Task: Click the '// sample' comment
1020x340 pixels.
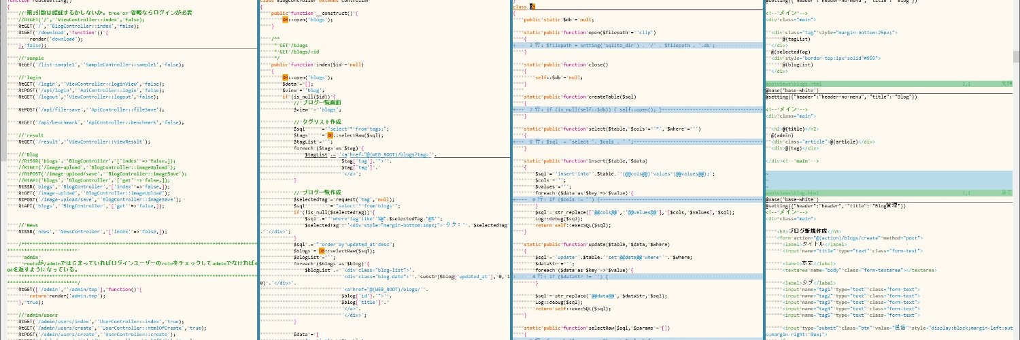Action: (31, 58)
